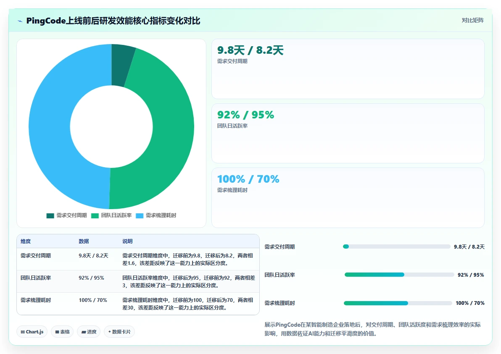Click the 9.8天 / 8.2天 table data cell
Screen dimensions: 501x354
[x=93, y=256]
